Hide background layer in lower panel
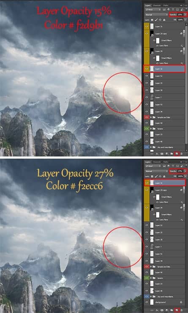Screen dimensions: 188x313 pyautogui.click(x=147, y=302)
